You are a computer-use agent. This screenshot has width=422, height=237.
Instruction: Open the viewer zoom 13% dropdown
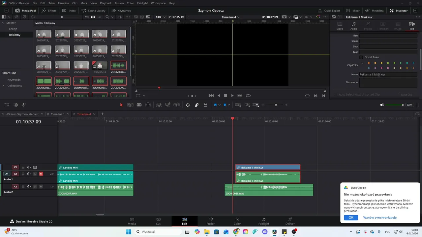[x=160, y=17]
